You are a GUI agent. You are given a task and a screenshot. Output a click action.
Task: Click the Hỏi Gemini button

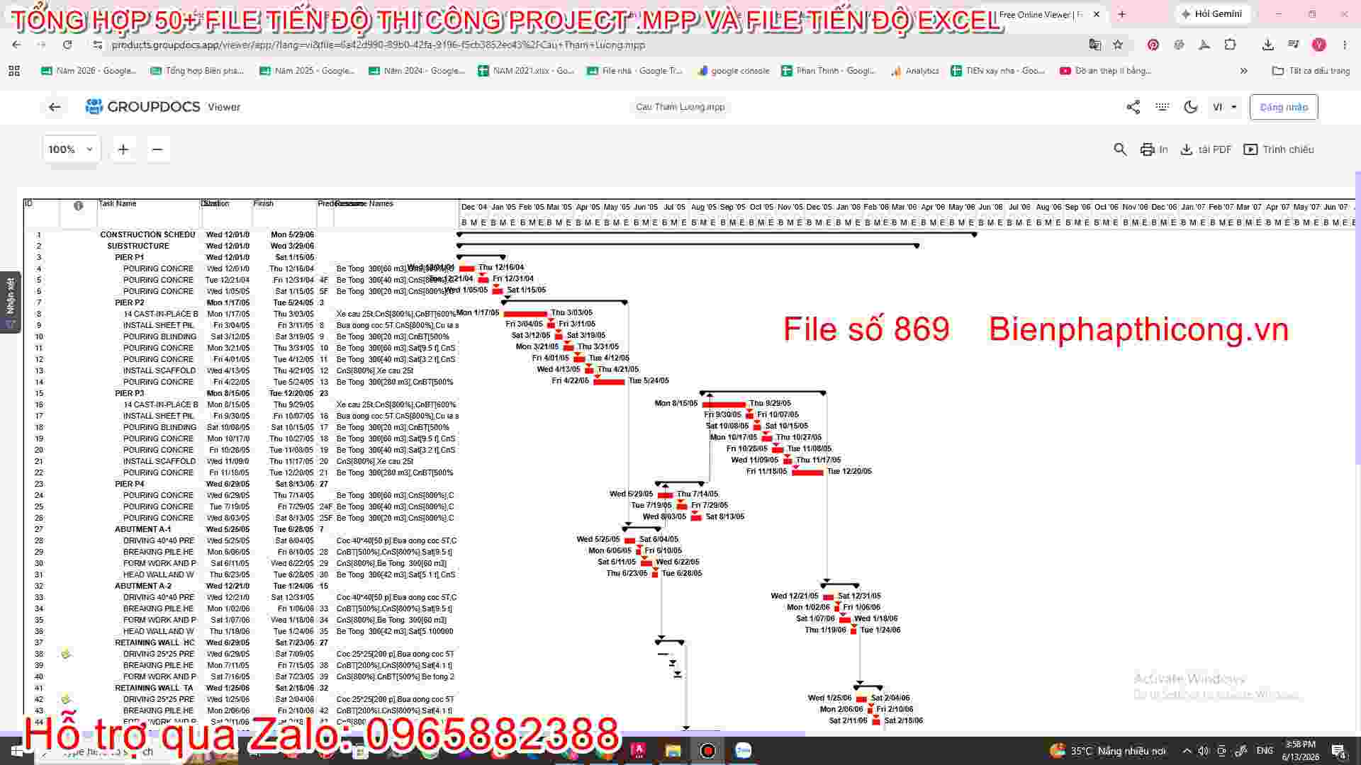[1213, 14]
